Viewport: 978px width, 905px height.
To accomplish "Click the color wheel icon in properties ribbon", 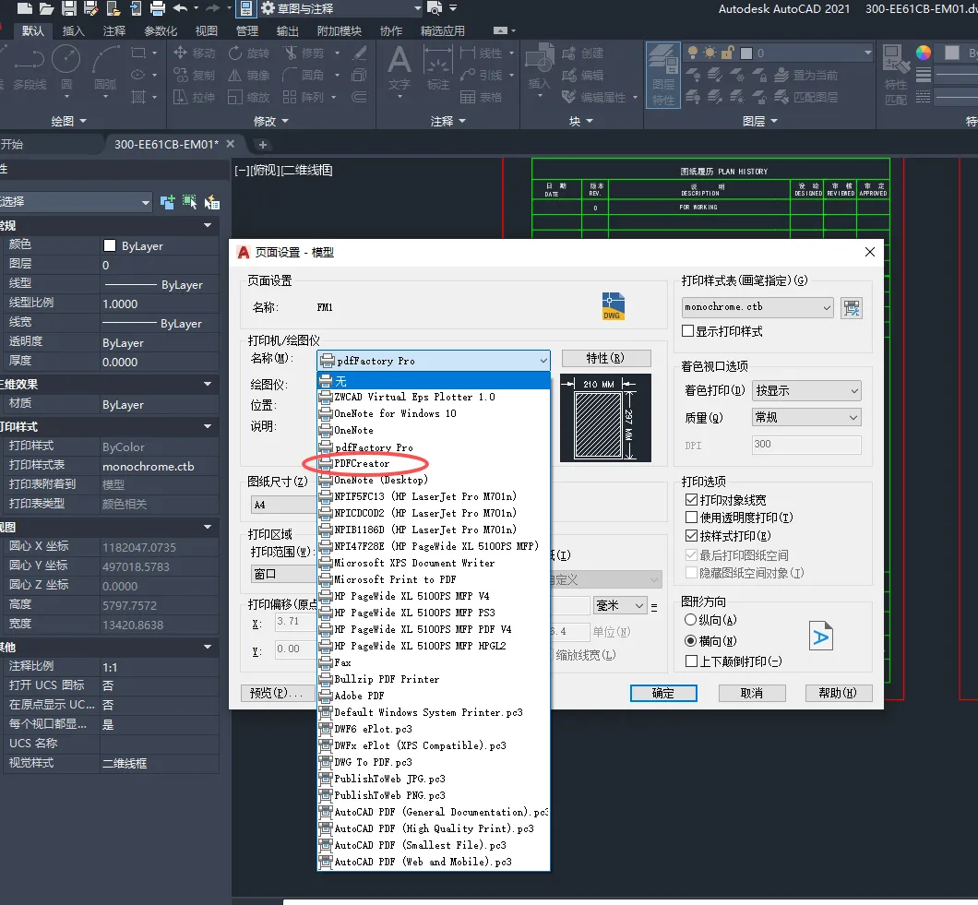I will tap(924, 53).
